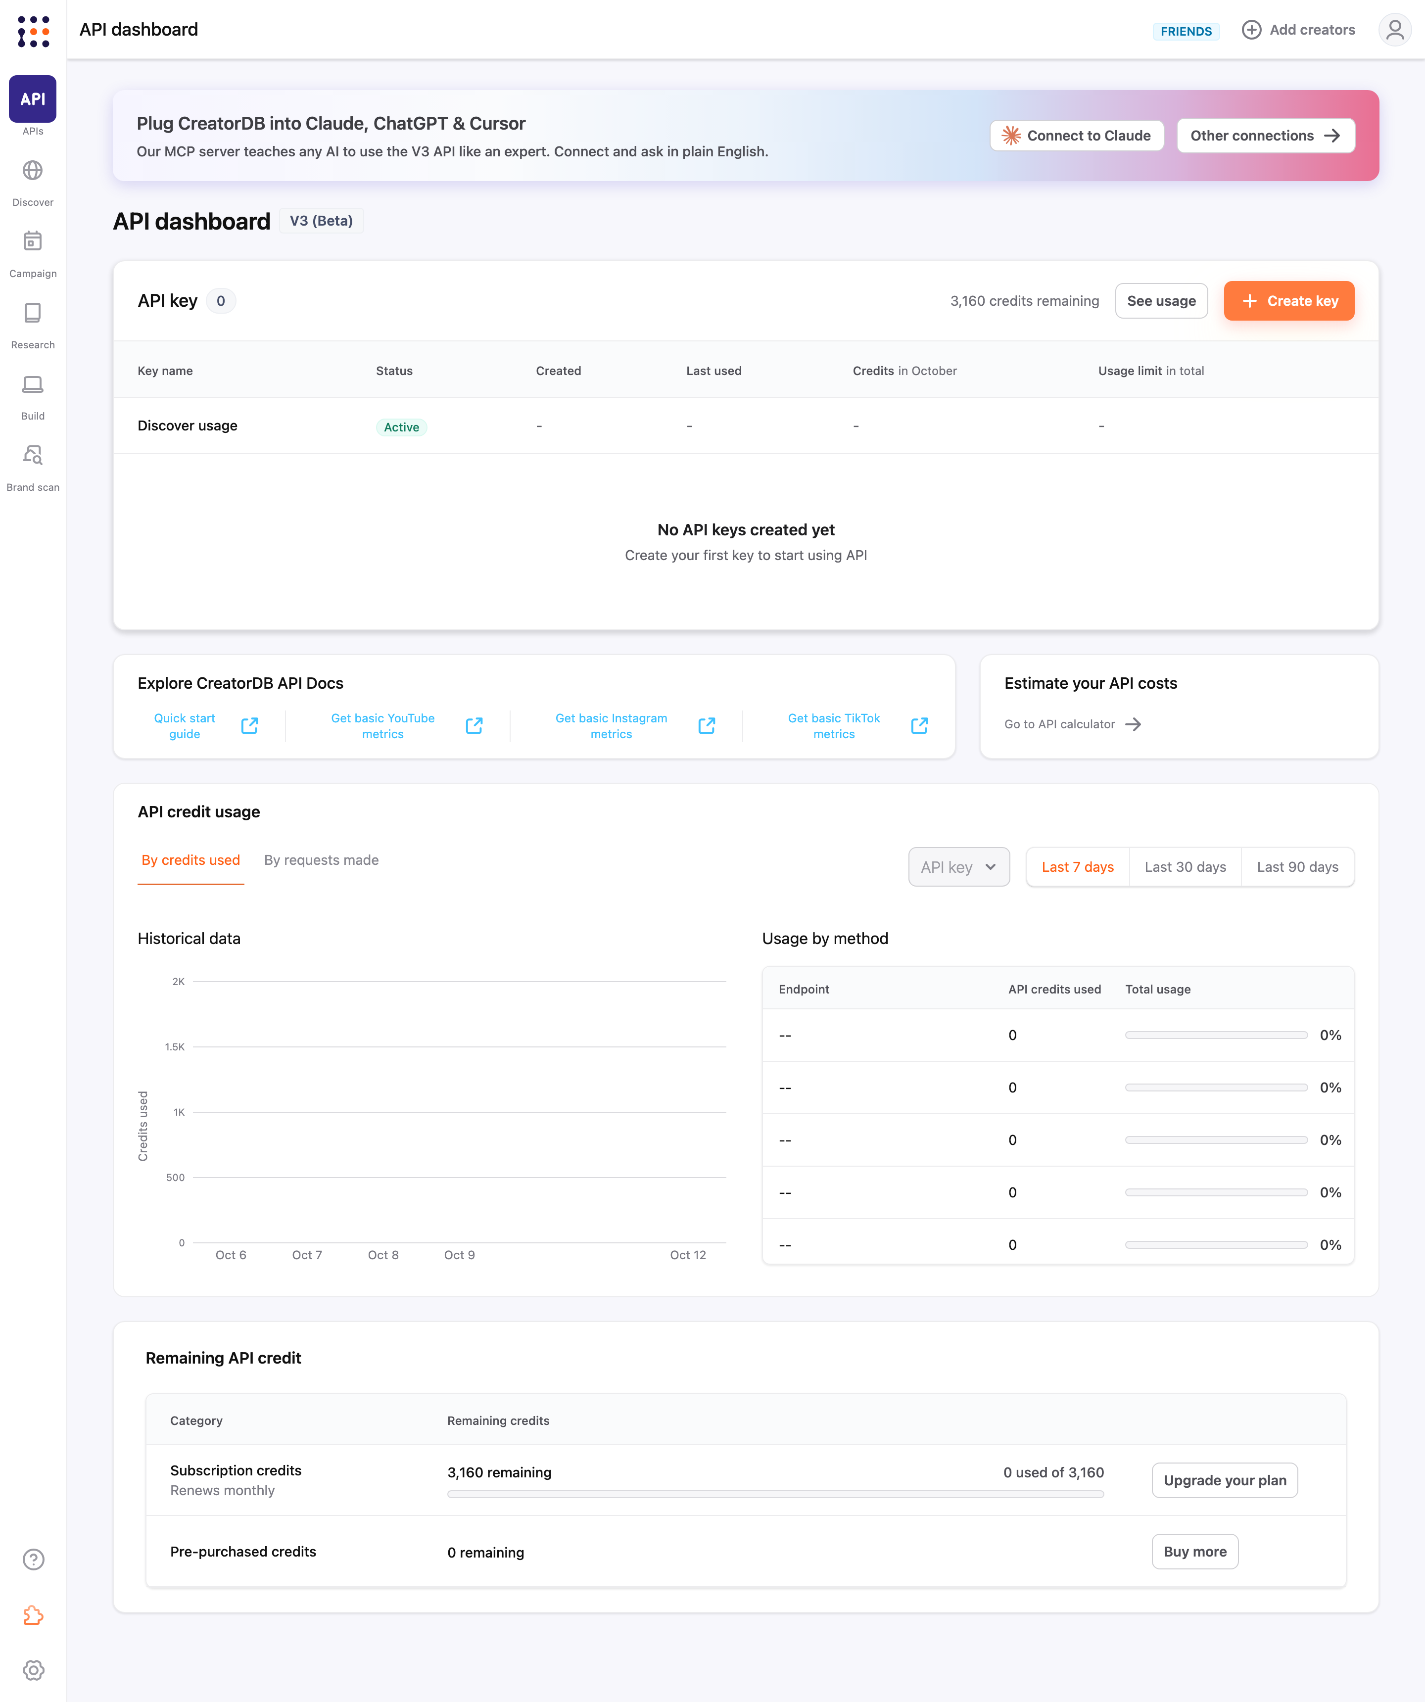Open the Discover globe icon
This screenshot has width=1425, height=1702.
tap(33, 170)
